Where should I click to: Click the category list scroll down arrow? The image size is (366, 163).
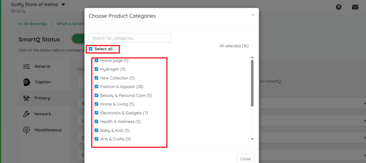252,139
